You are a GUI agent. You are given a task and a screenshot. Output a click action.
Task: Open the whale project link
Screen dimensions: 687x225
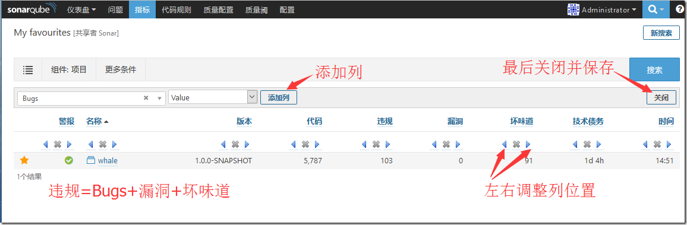pos(108,161)
